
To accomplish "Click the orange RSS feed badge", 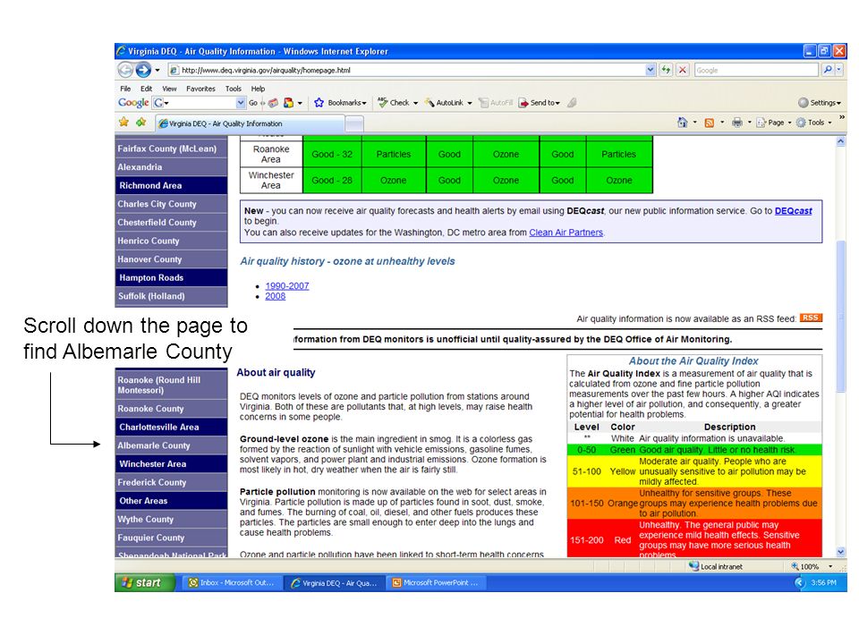I will pos(811,318).
